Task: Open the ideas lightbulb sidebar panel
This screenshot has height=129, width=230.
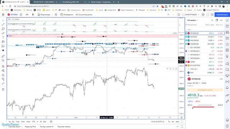Action: click(x=227, y=56)
